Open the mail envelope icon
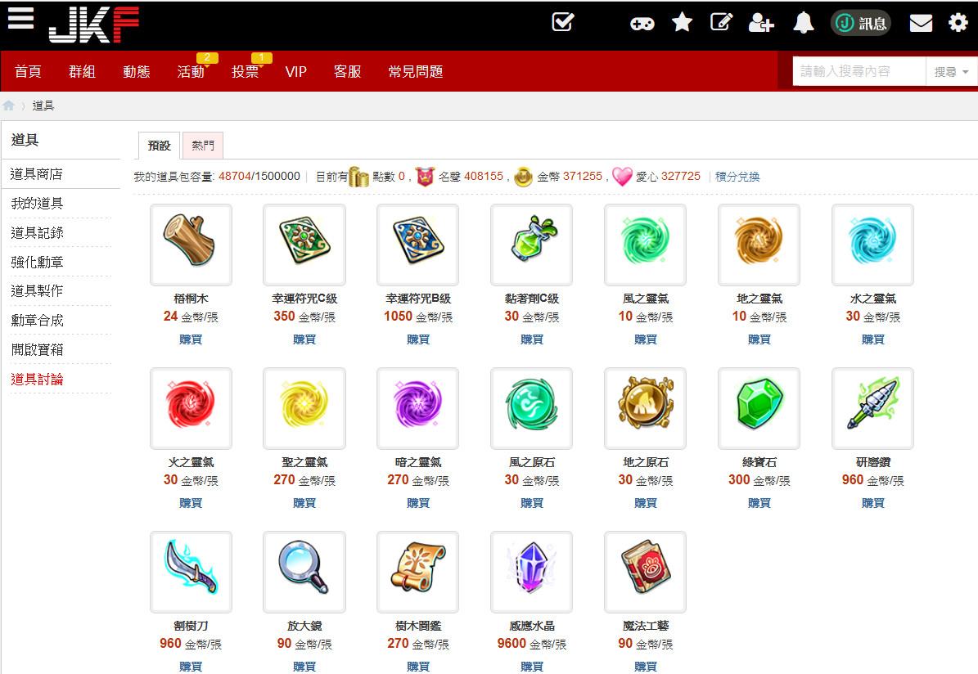978x674 pixels. (921, 23)
